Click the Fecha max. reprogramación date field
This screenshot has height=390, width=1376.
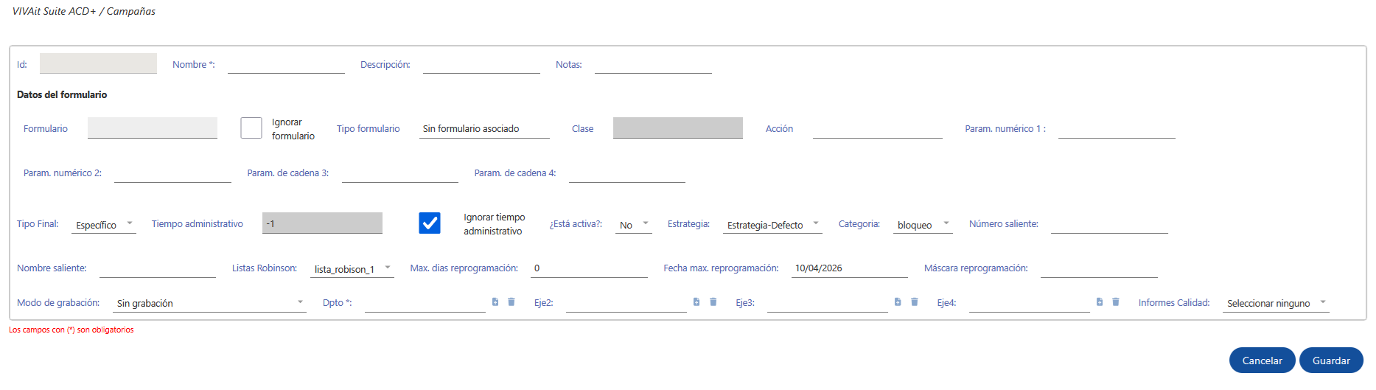click(849, 268)
